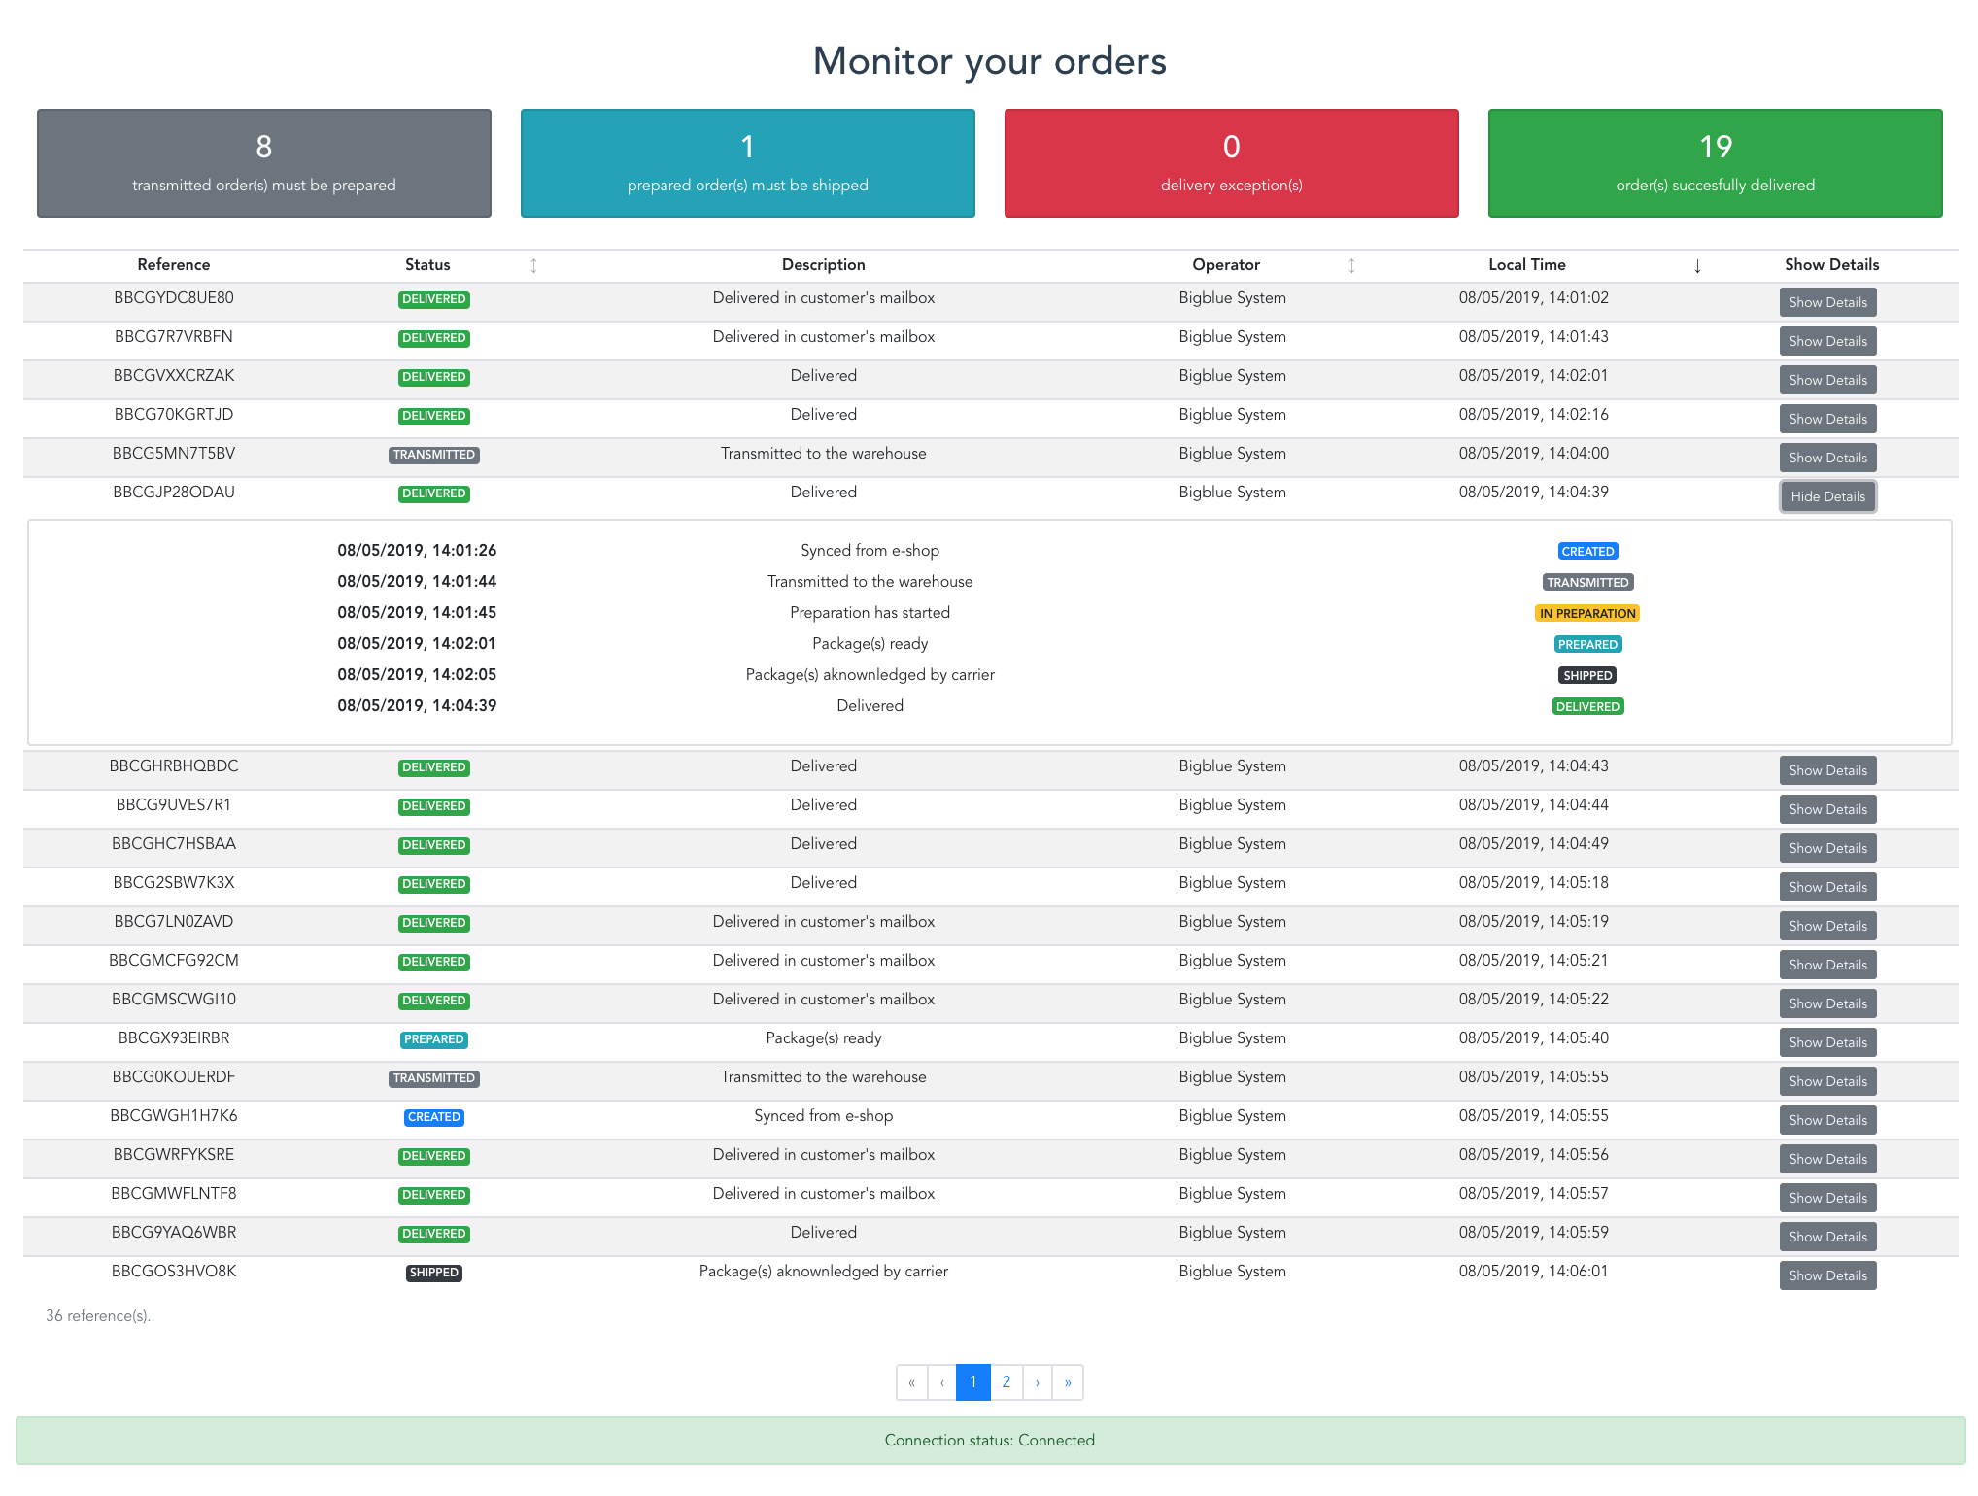Image resolution: width=1978 pixels, height=1496 pixels.
Task: Sort table by Status column arrow
Action: [533, 265]
